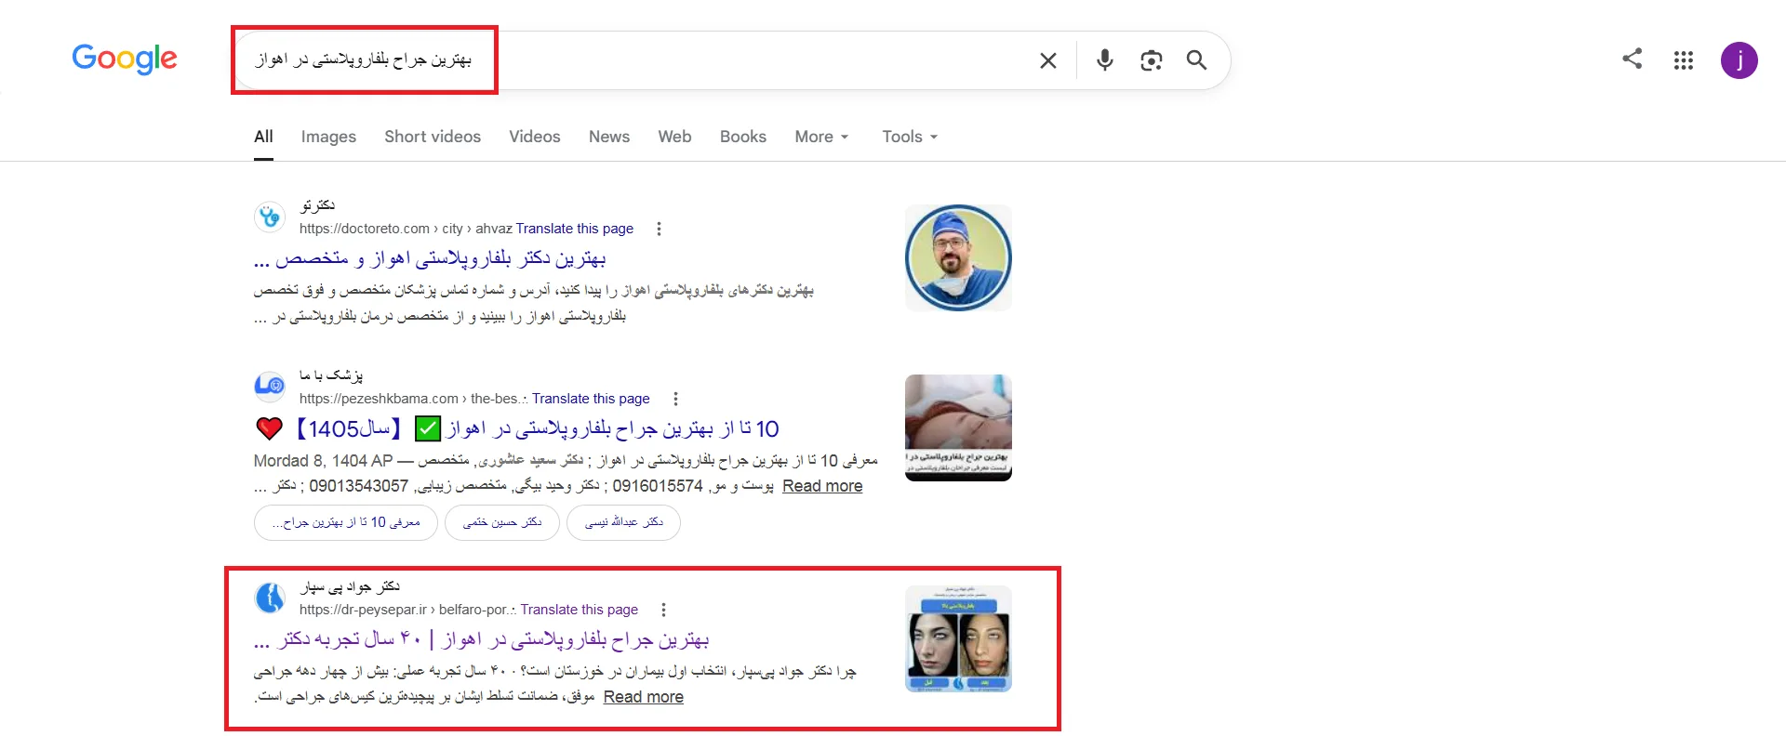Click pezeshkbama result thumbnail image
Image resolution: width=1786 pixels, height=736 pixels.
click(x=958, y=427)
